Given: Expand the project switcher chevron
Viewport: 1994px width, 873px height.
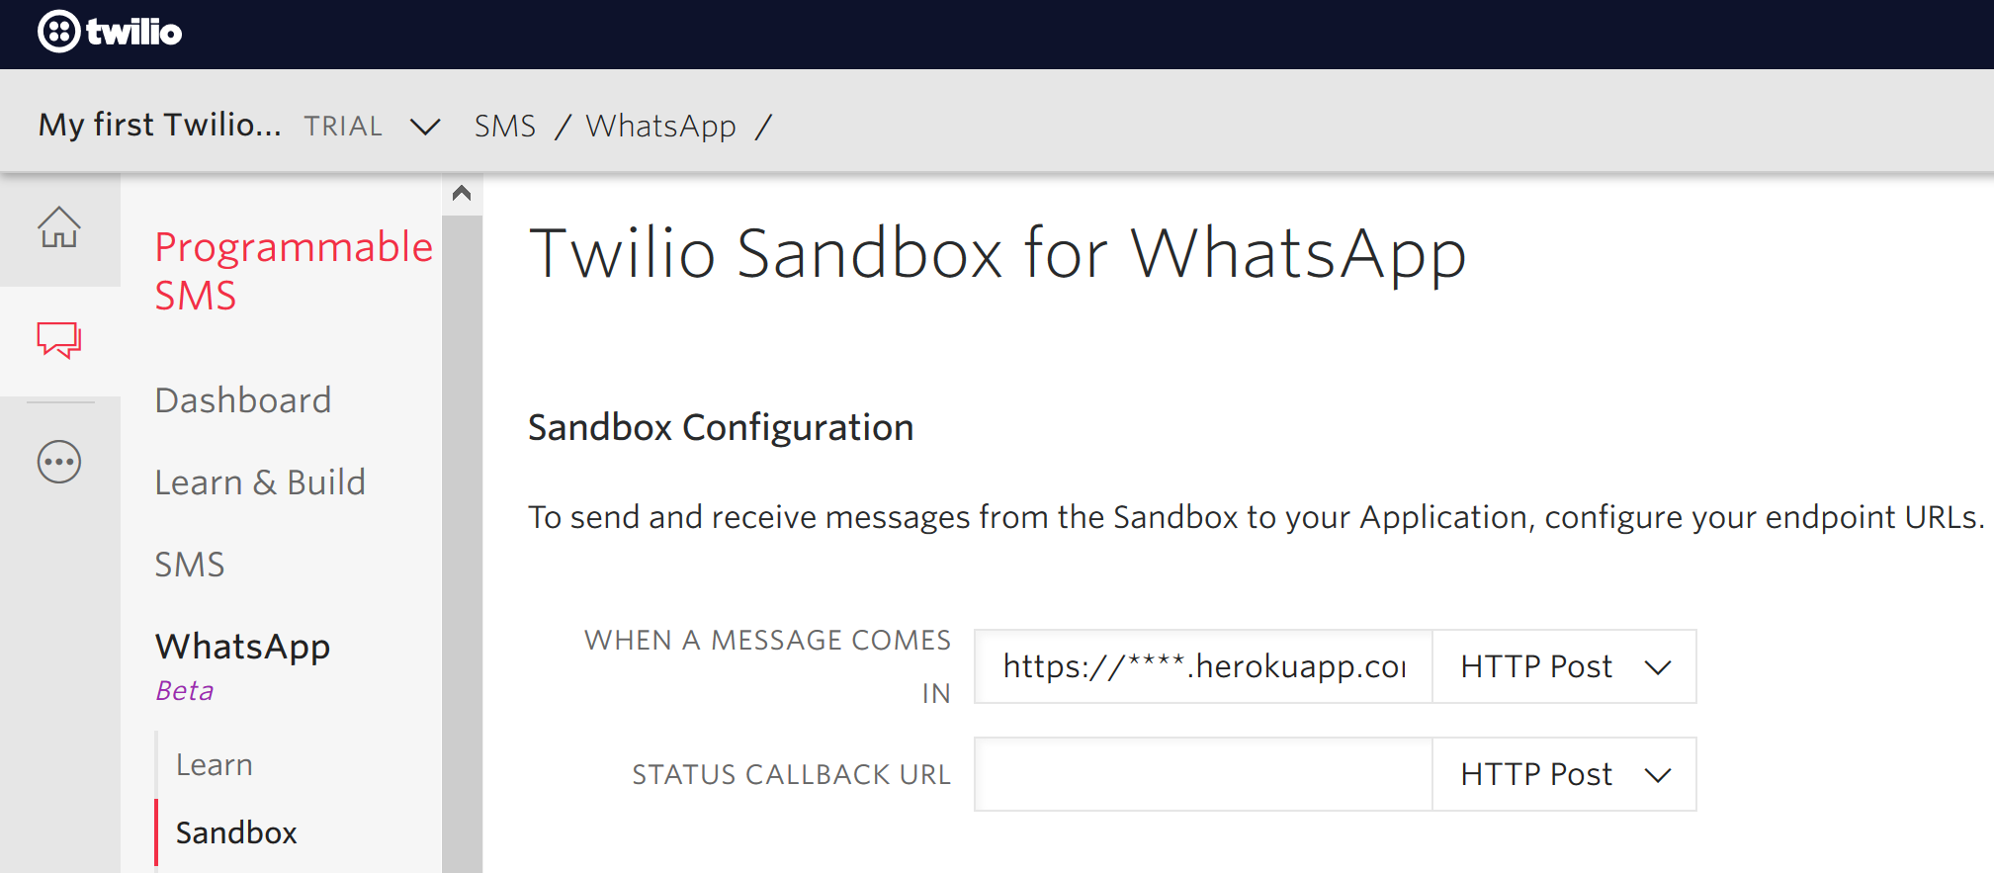Looking at the screenshot, I should [425, 127].
